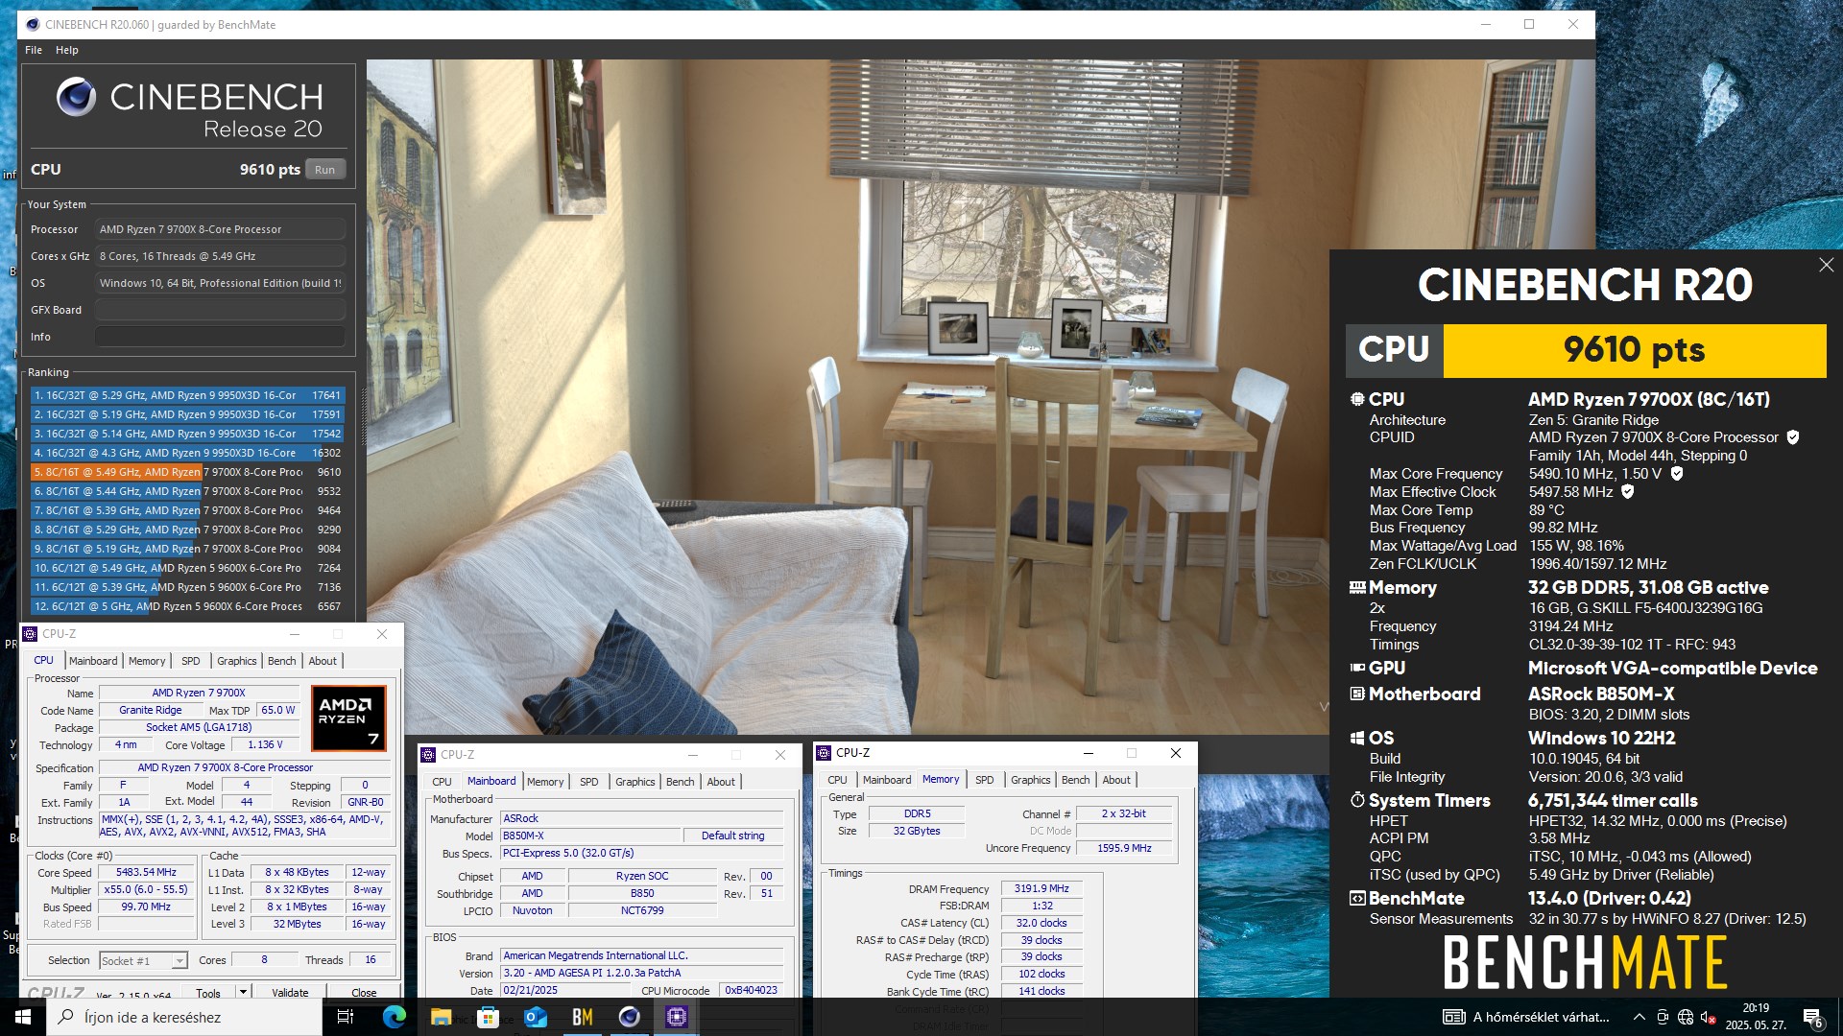Switch to Mainboard tab in the CPU-Z CPU window

93,661
